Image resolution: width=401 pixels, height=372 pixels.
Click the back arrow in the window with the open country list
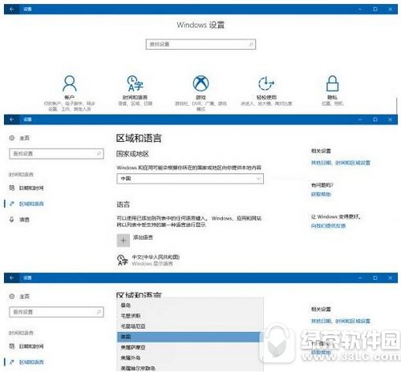(12, 278)
